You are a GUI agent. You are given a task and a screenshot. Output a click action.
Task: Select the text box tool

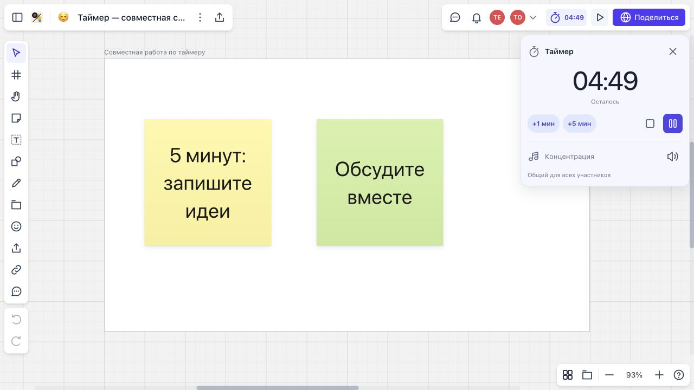coord(16,140)
